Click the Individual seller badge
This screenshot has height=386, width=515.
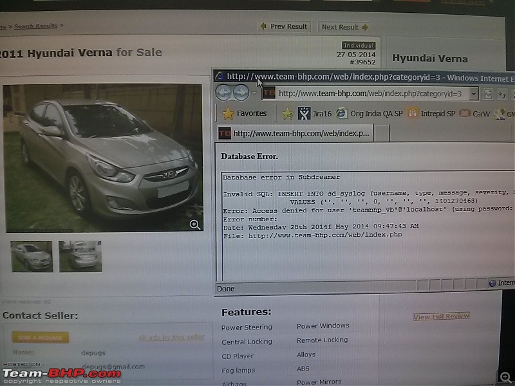pos(359,45)
